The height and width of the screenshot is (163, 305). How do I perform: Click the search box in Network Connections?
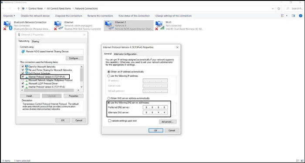point(294,9)
